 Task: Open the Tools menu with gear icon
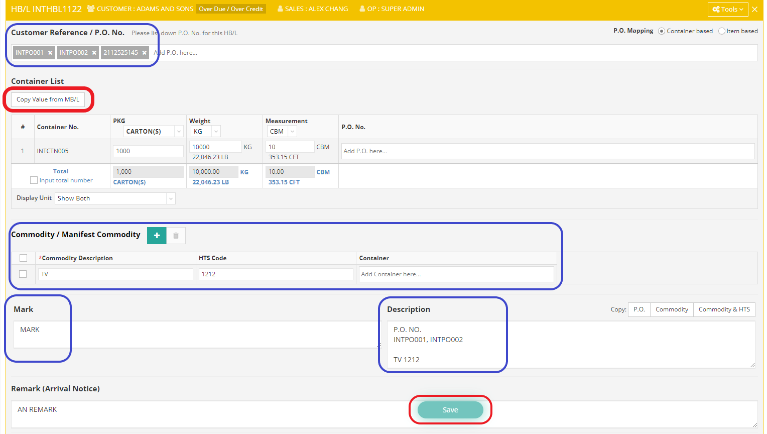[727, 9]
